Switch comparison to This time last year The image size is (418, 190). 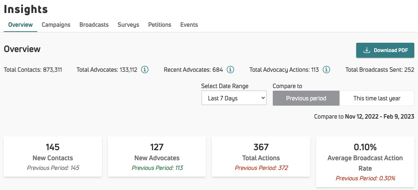pyautogui.click(x=377, y=98)
